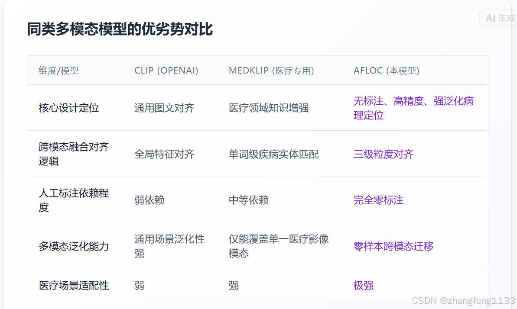Image resolution: width=517 pixels, height=309 pixels.
Task: Click the purple text 三级粒度对齐
Action: click(x=384, y=154)
